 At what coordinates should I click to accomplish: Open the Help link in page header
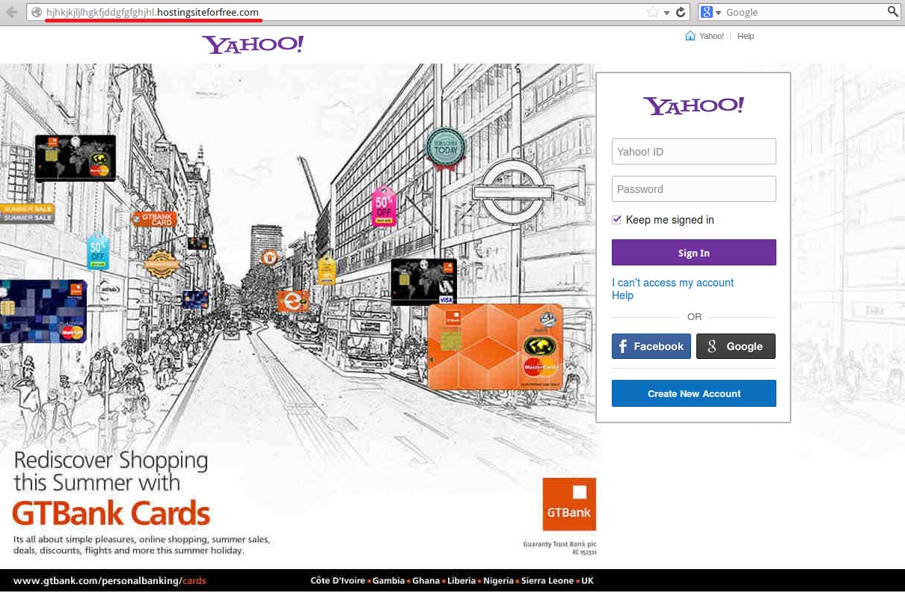coord(746,36)
